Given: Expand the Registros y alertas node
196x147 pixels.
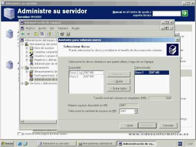Looking at the screenshot, I should (27, 60).
